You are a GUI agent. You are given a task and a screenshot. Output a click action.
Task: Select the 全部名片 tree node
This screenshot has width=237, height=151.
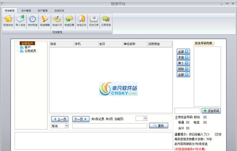point(27,43)
